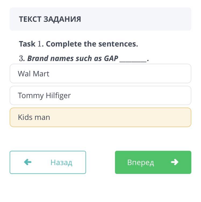Click the blank line in the sentence

133,58
